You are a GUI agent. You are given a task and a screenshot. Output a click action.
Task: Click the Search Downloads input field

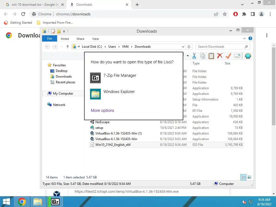pyautogui.click(x=223, y=47)
